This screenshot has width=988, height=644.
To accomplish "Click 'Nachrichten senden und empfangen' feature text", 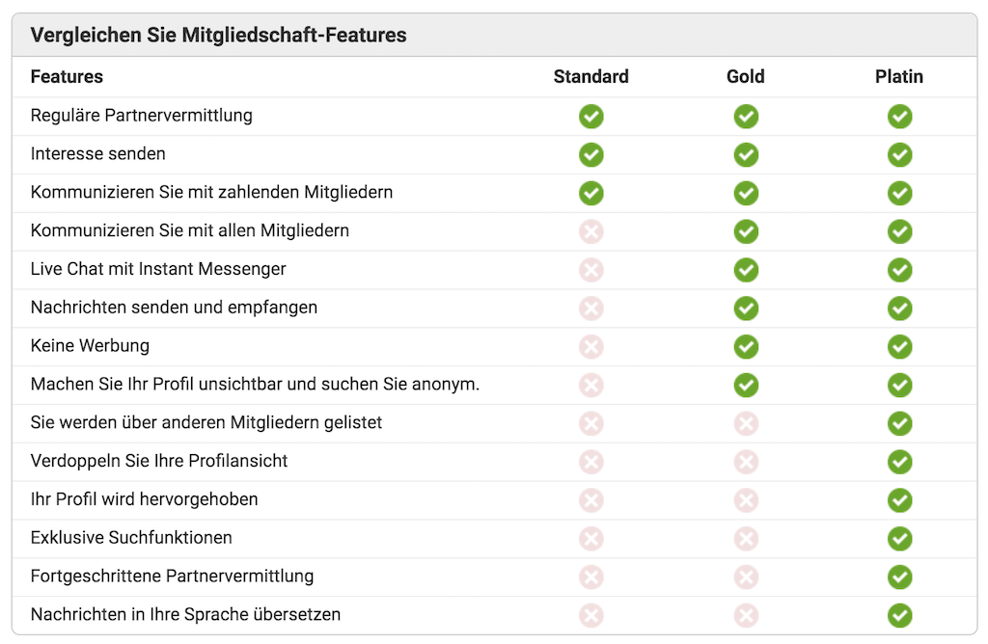I will pyautogui.click(x=174, y=308).
